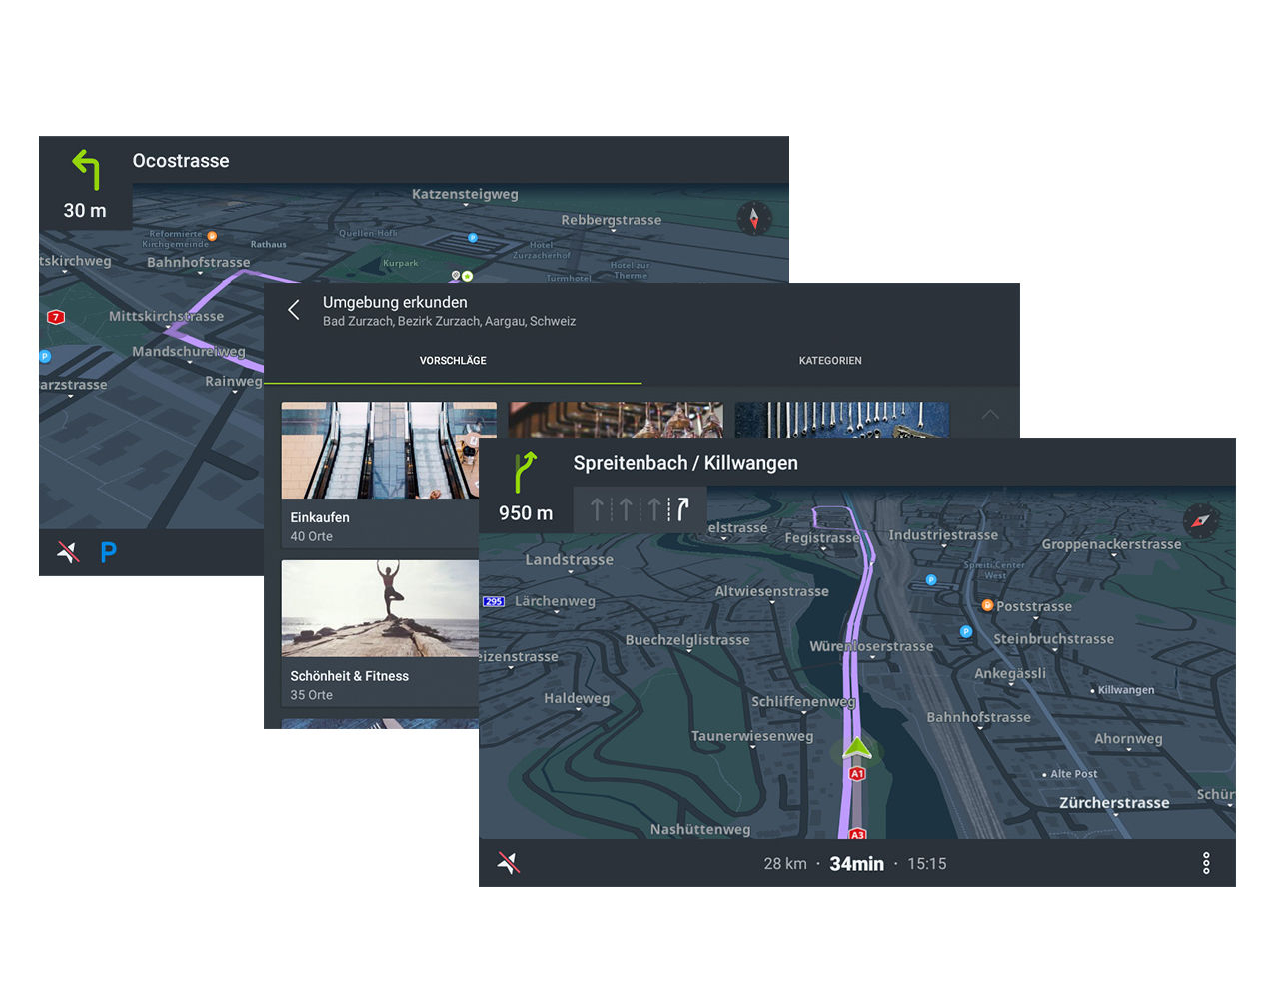Tap the 295 road shield near Lärchenweg
Image resolution: width=1279 pixels, height=999 pixels.
click(494, 601)
